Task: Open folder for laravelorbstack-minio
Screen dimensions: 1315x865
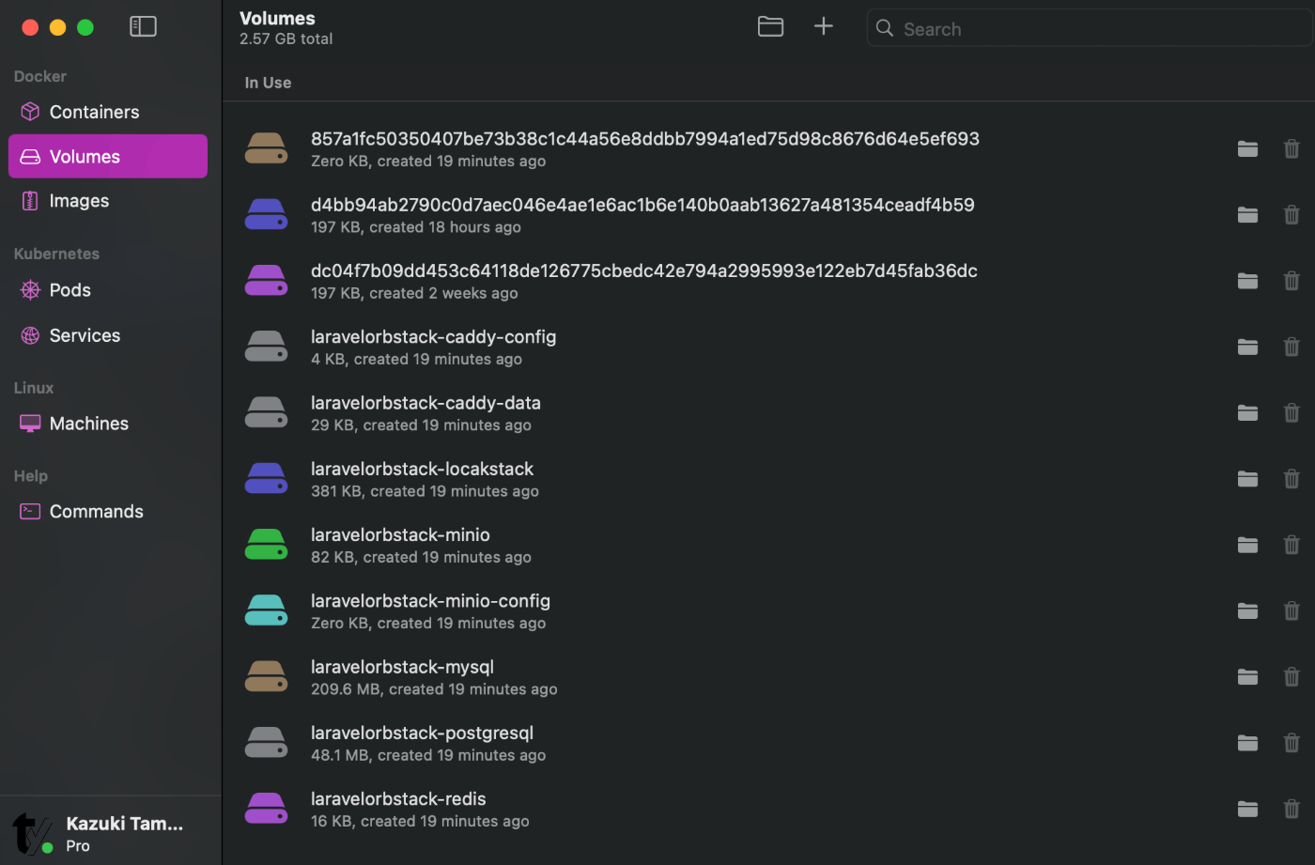Action: [1247, 545]
